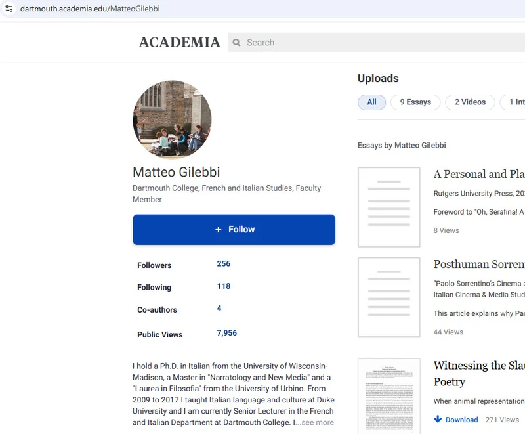This screenshot has height=434, width=525.
Task: Click 'Essays by Matteo Gilebbi' heading
Action: [402, 145]
